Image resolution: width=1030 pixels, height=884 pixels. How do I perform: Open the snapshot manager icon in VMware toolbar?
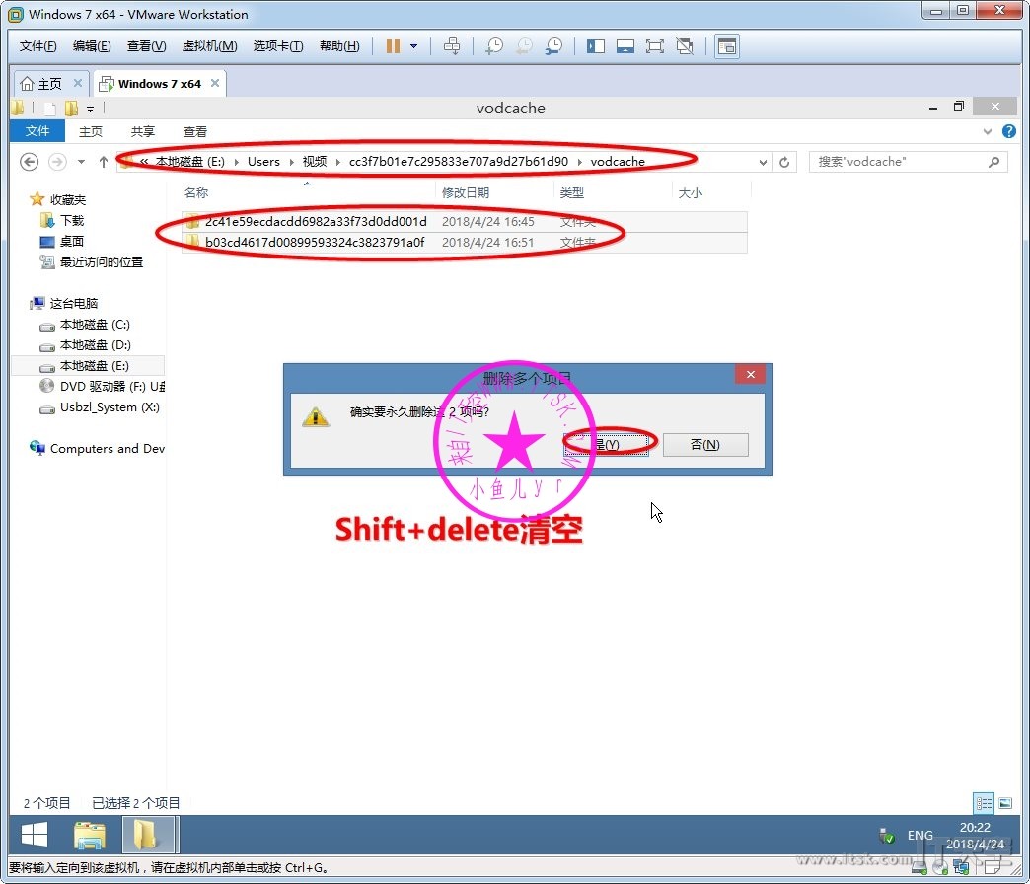click(x=554, y=46)
